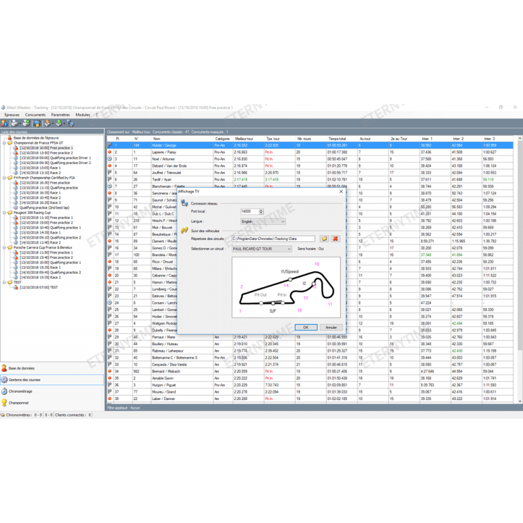Select Base de données de l'épreuve tree item
This screenshot has height=523, width=523.
[36, 138]
